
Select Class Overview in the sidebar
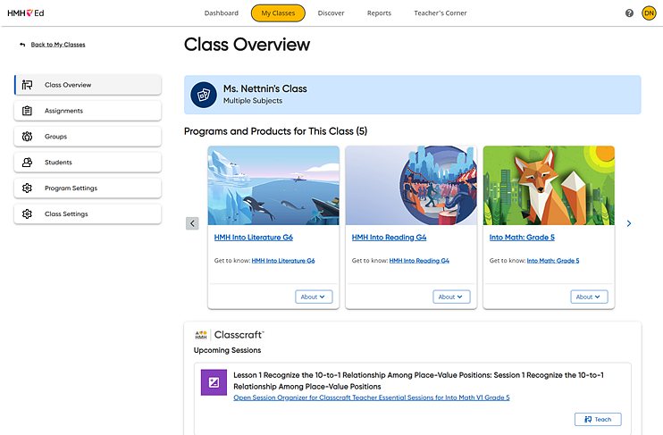(x=88, y=85)
